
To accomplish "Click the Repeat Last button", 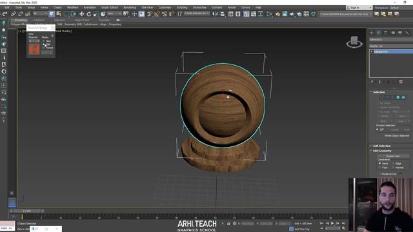I will [x=393, y=156].
